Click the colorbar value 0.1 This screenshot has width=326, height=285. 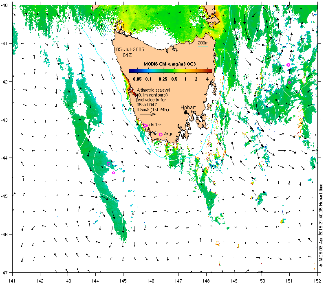[148, 79]
